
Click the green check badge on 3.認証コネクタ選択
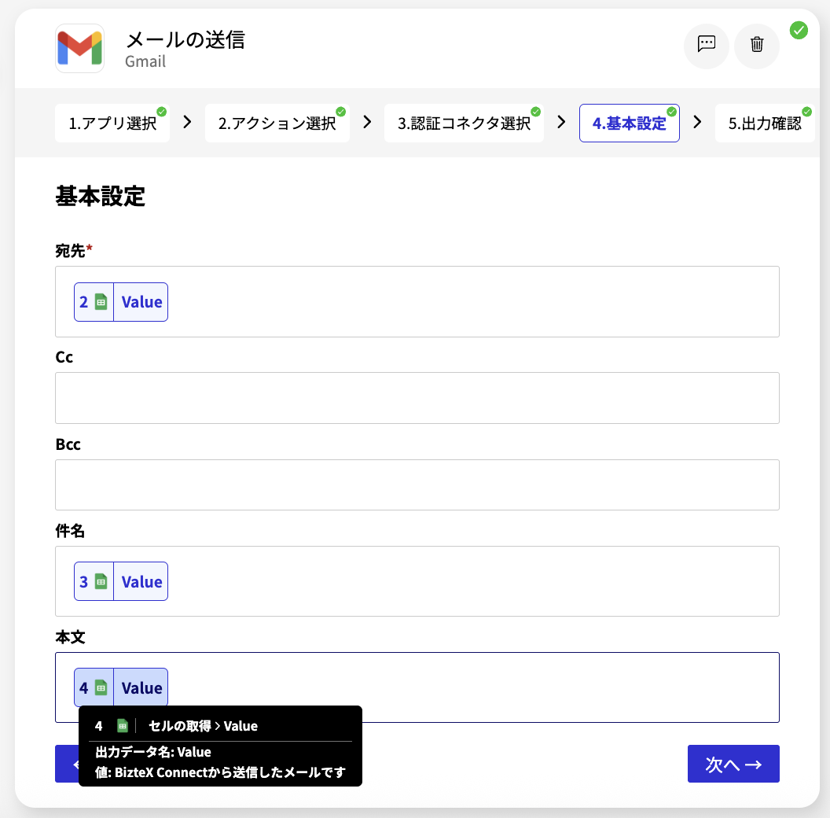[x=536, y=112]
